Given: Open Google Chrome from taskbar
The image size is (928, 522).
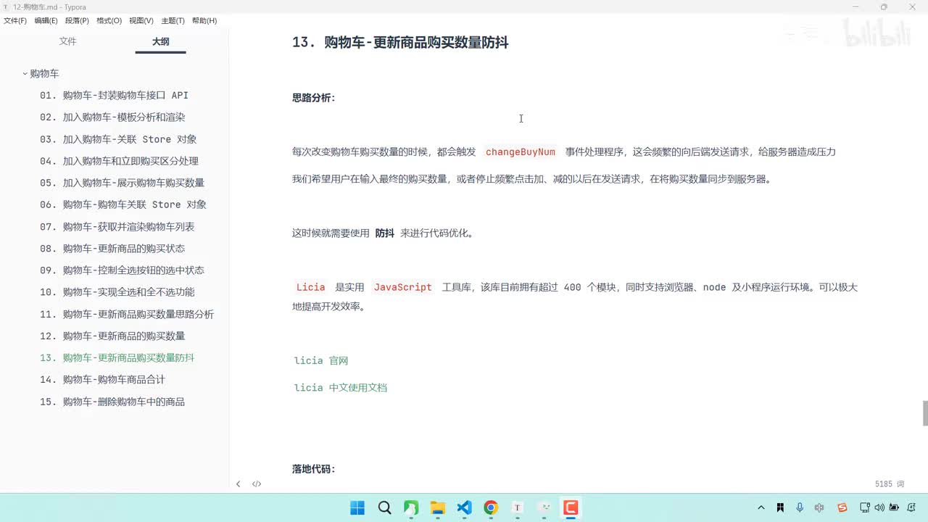Looking at the screenshot, I should coord(491,507).
